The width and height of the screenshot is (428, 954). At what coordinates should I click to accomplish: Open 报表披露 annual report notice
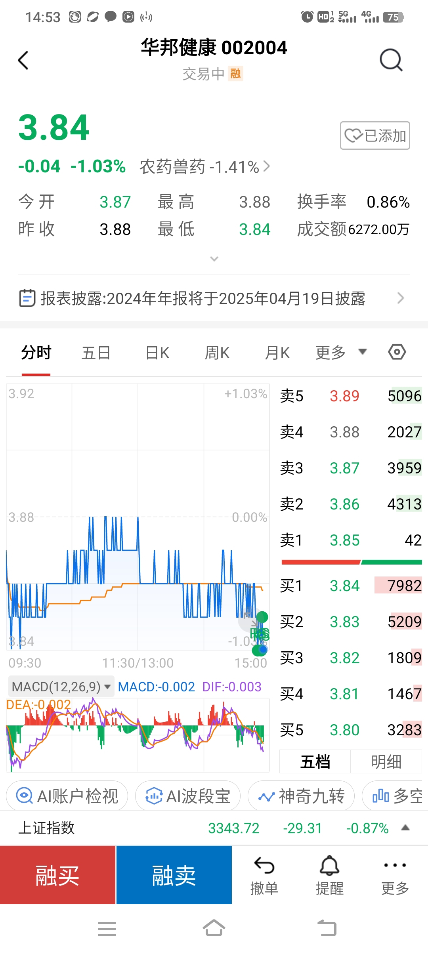[214, 298]
